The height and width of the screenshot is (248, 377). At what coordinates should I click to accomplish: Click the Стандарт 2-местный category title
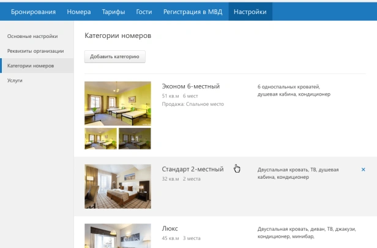click(x=193, y=169)
